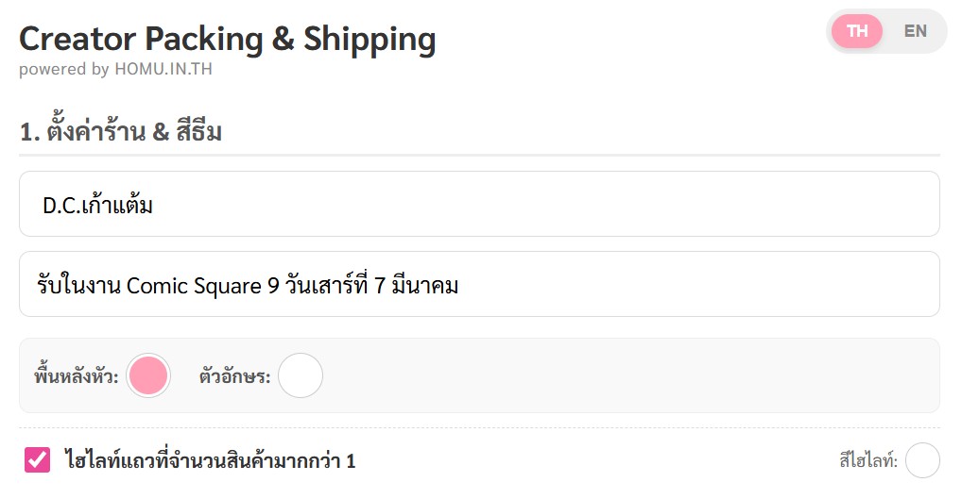Open the highlight color swatch picker

click(922, 460)
